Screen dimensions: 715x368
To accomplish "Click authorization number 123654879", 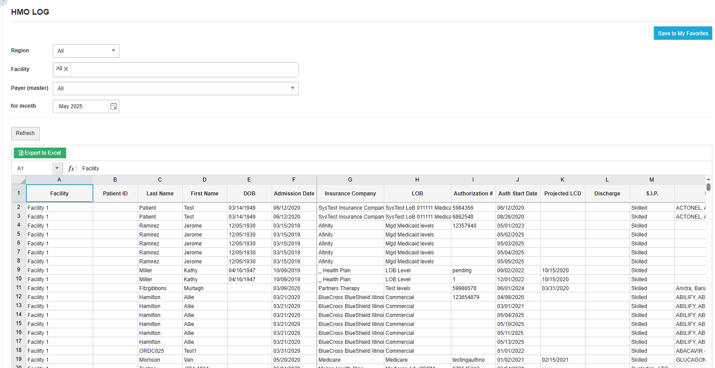I will coord(473,297).
